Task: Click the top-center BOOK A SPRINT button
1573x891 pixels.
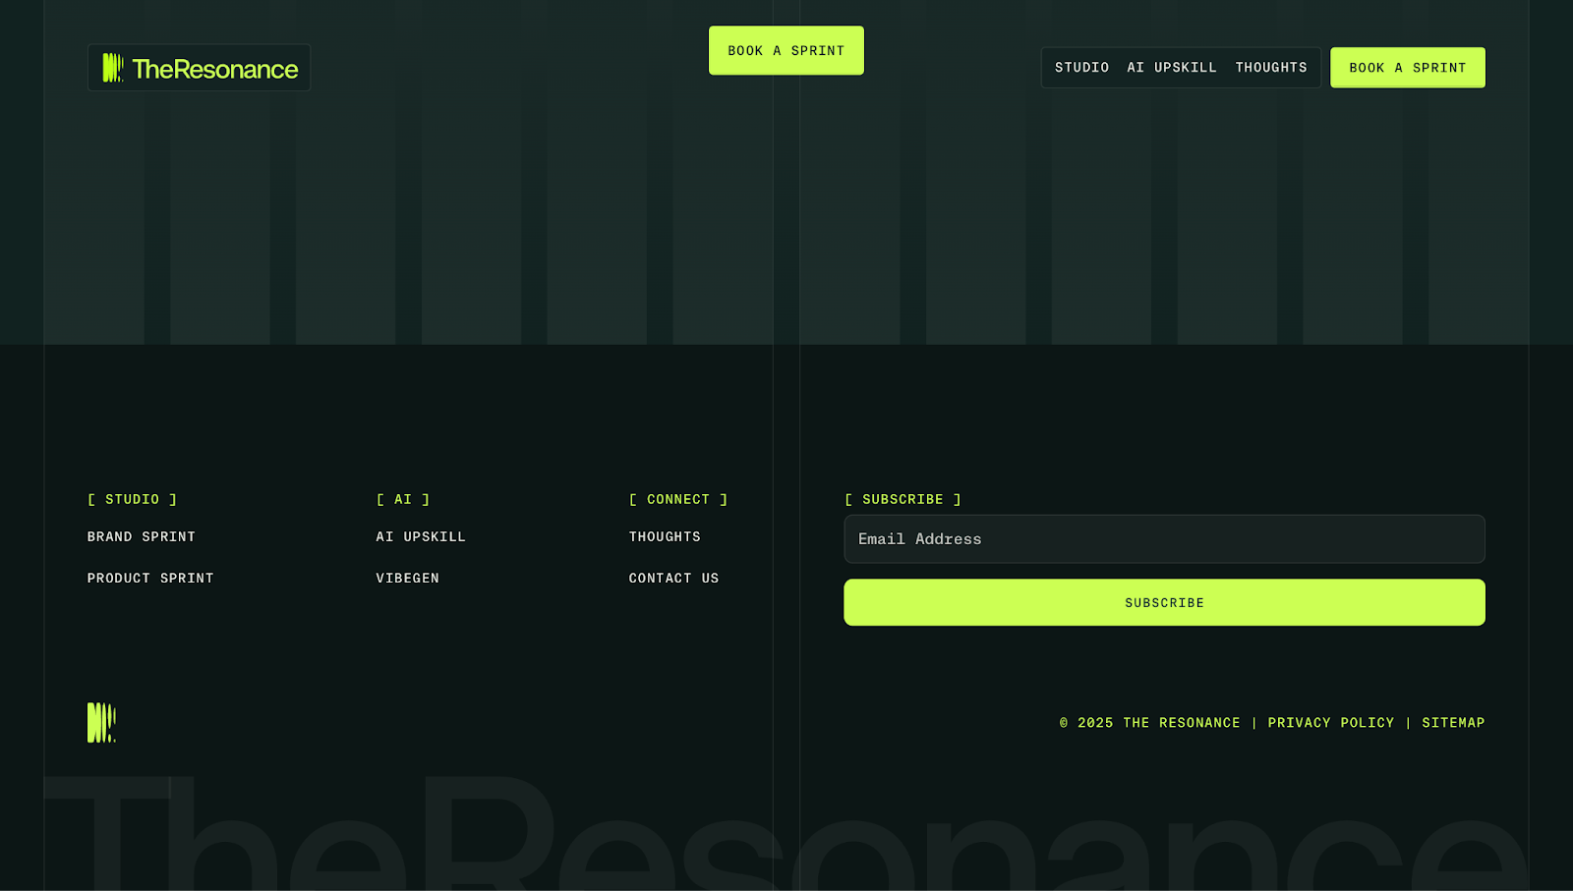Action: coord(786,50)
